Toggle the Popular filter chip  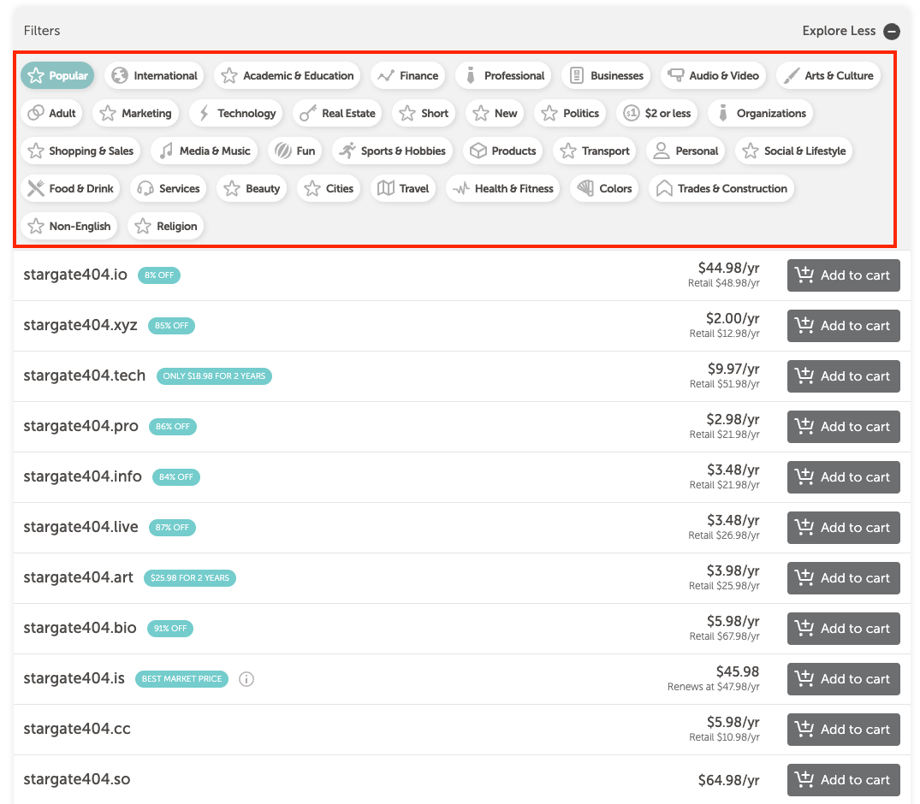(57, 76)
